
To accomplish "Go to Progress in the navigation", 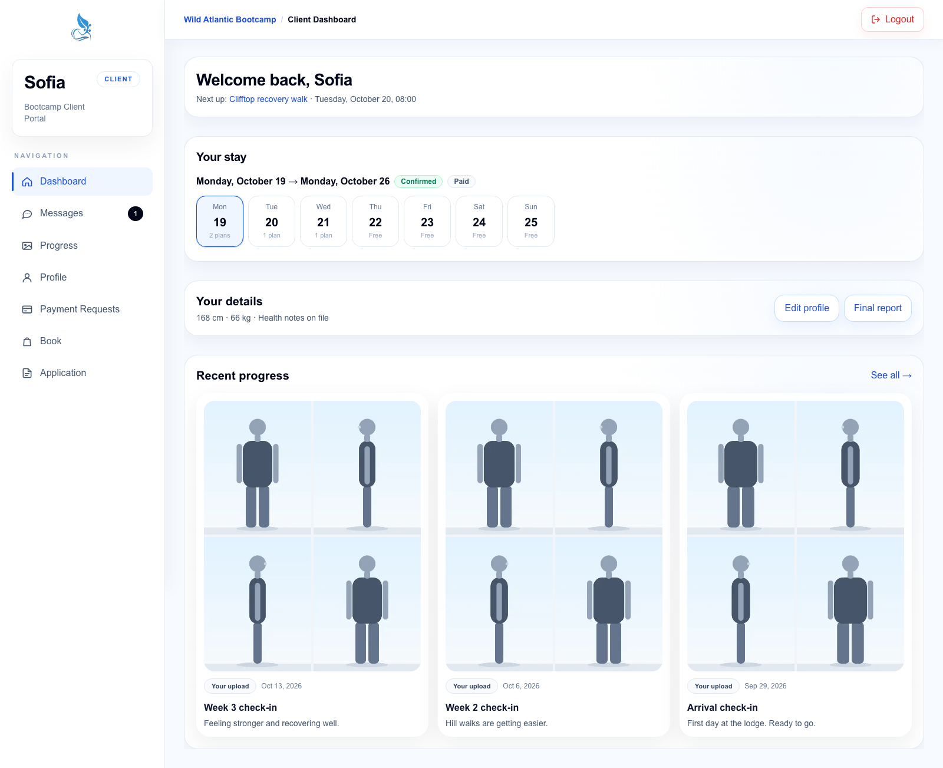I will (82, 246).
